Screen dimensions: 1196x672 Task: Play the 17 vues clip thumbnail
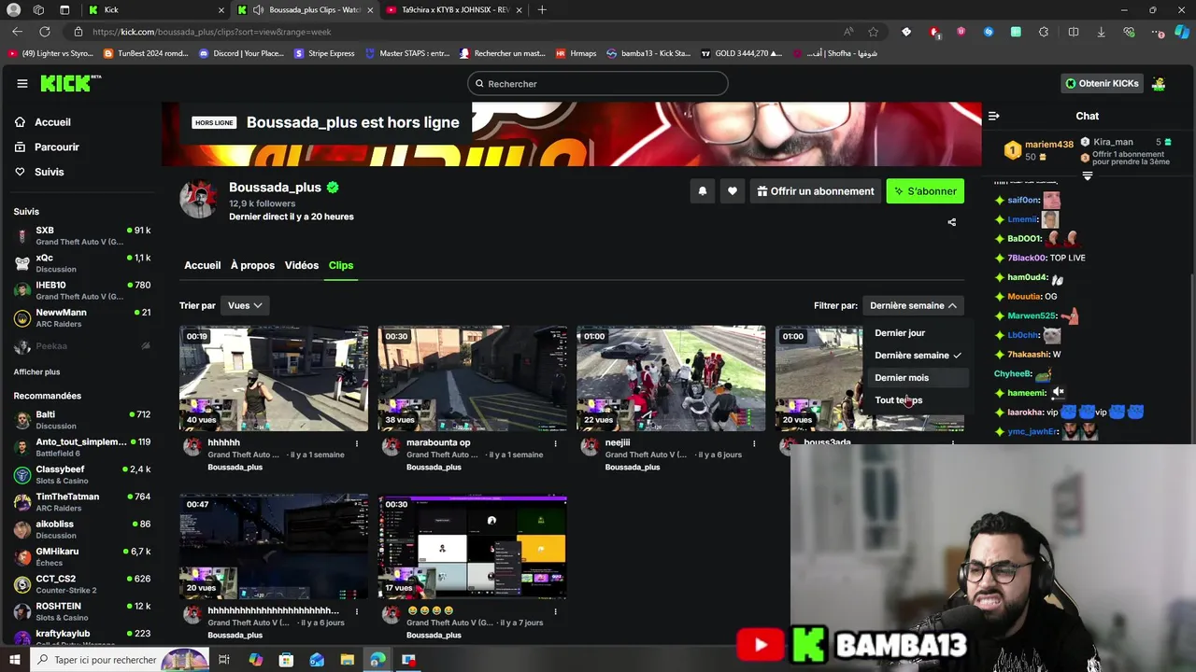pos(472,546)
